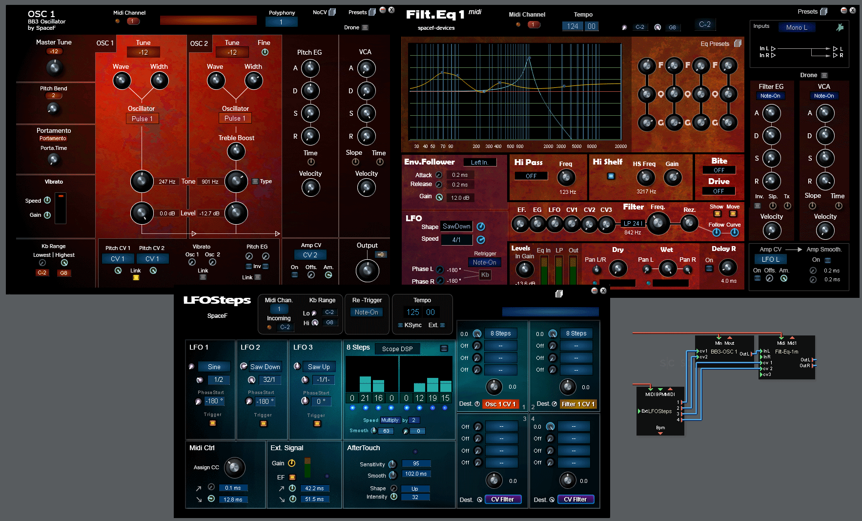Click the Filt-Eq-1m module node
The image size is (862, 521).
pos(787,357)
